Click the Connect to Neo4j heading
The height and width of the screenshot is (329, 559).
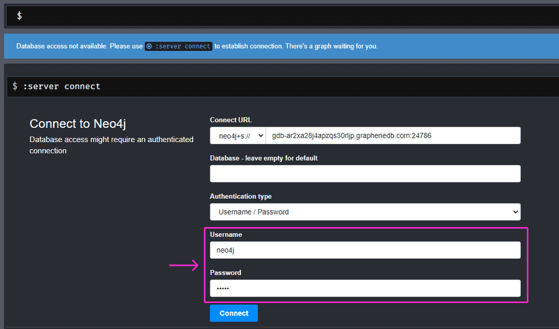click(78, 124)
